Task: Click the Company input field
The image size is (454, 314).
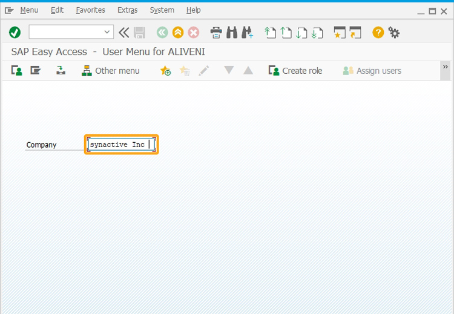Action: 121,145
